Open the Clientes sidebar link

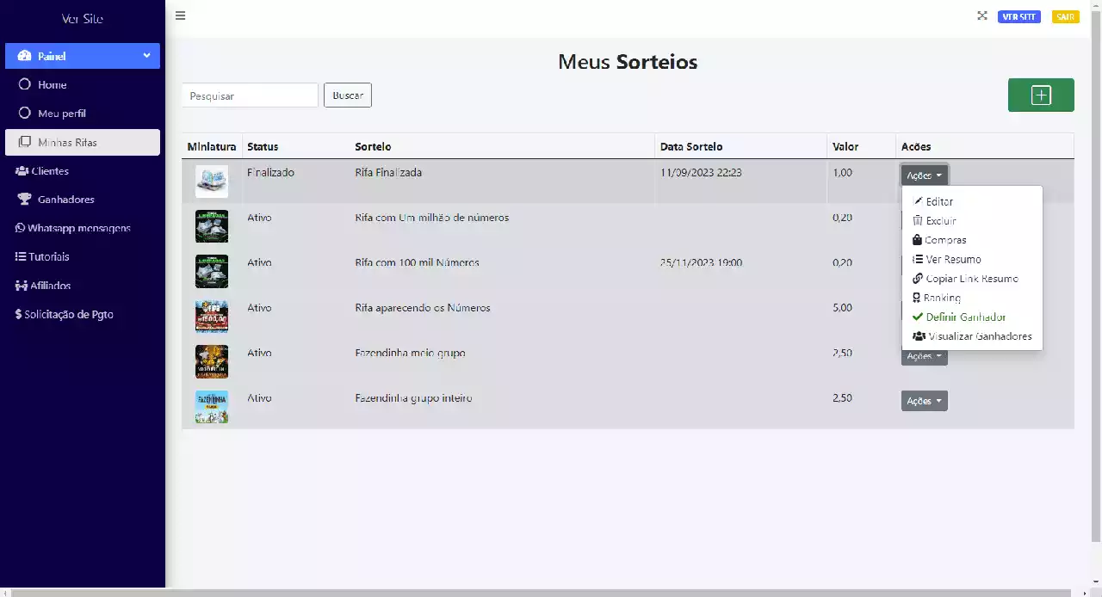83,170
